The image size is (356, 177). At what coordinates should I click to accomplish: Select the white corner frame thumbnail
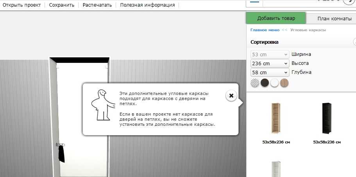276,169
